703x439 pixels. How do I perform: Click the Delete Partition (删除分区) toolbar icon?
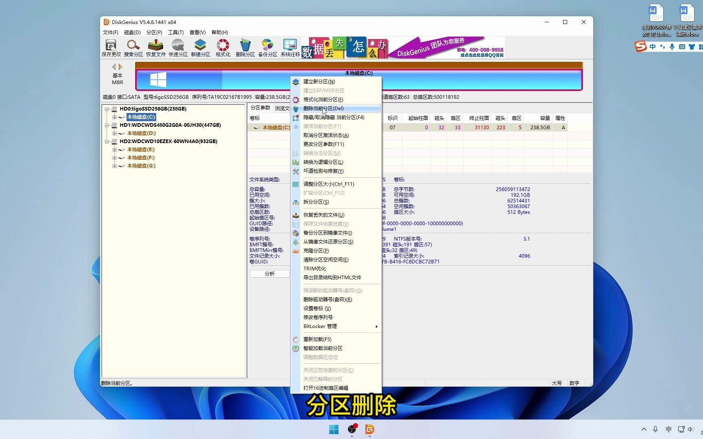pos(245,48)
